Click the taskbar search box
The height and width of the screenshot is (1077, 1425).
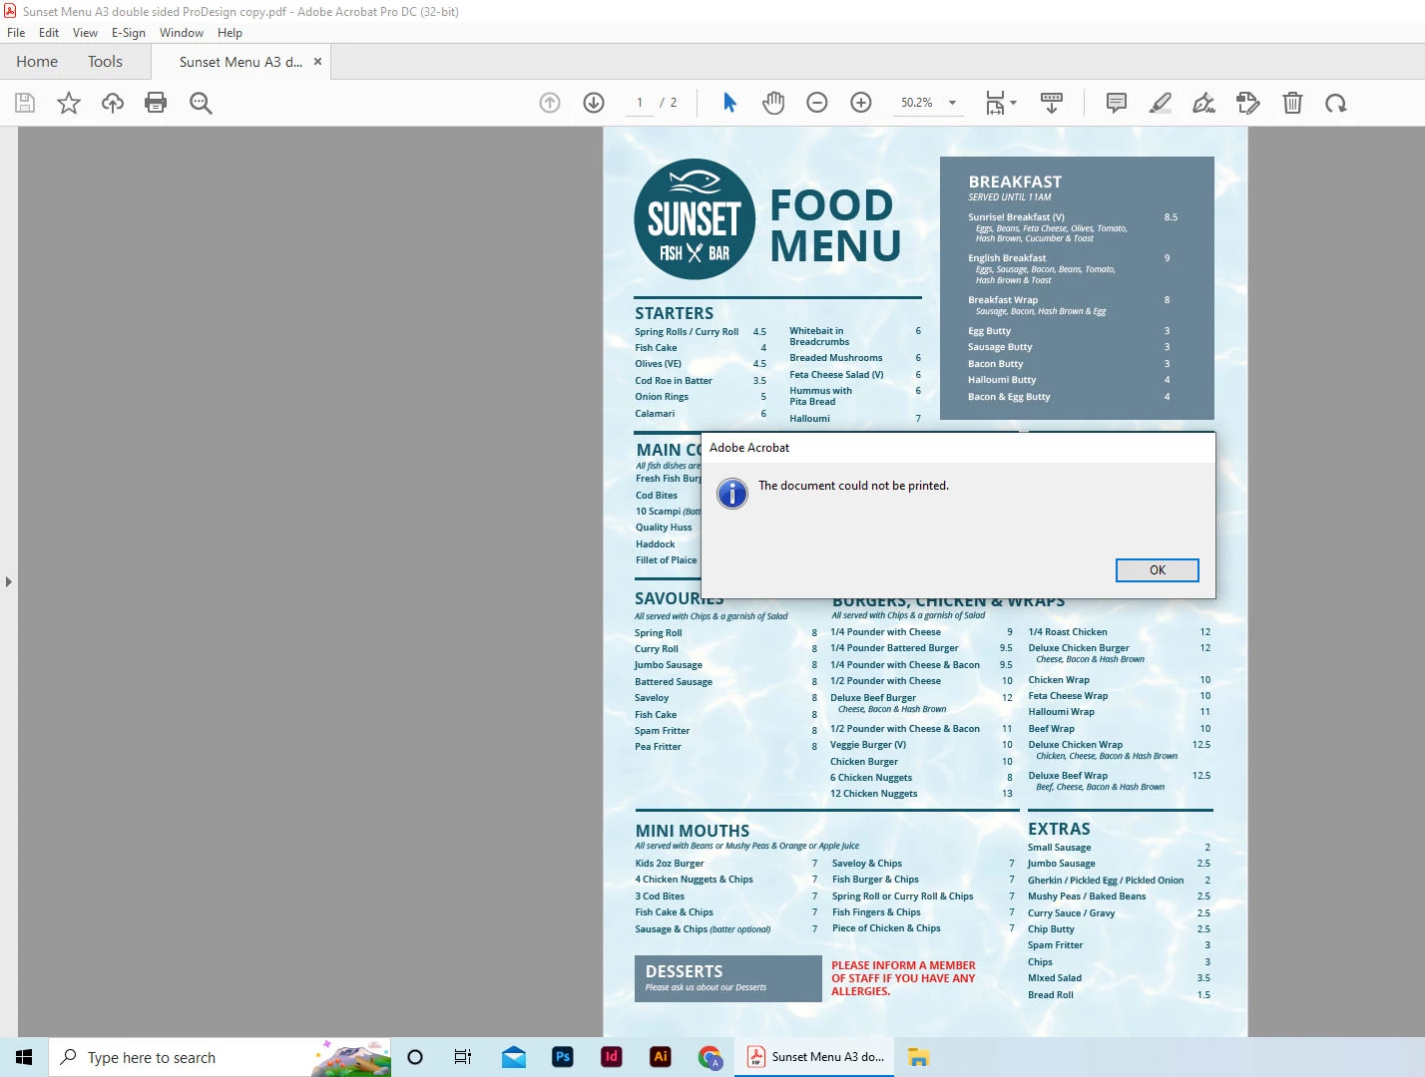[x=220, y=1057]
